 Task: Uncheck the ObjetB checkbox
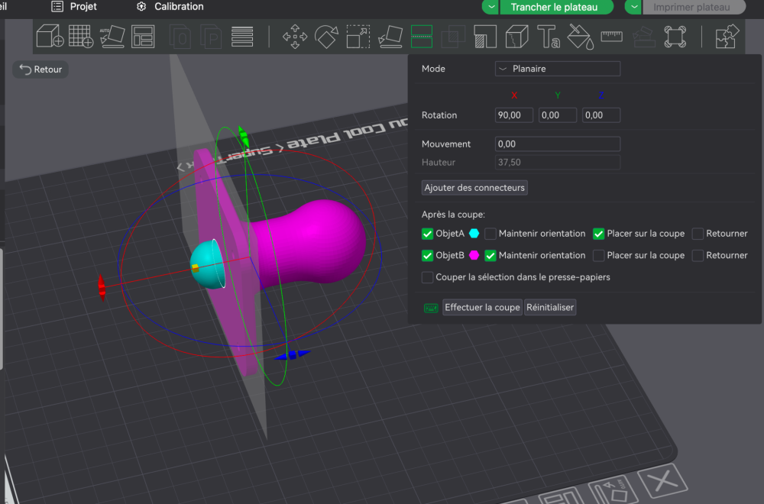(x=428, y=255)
